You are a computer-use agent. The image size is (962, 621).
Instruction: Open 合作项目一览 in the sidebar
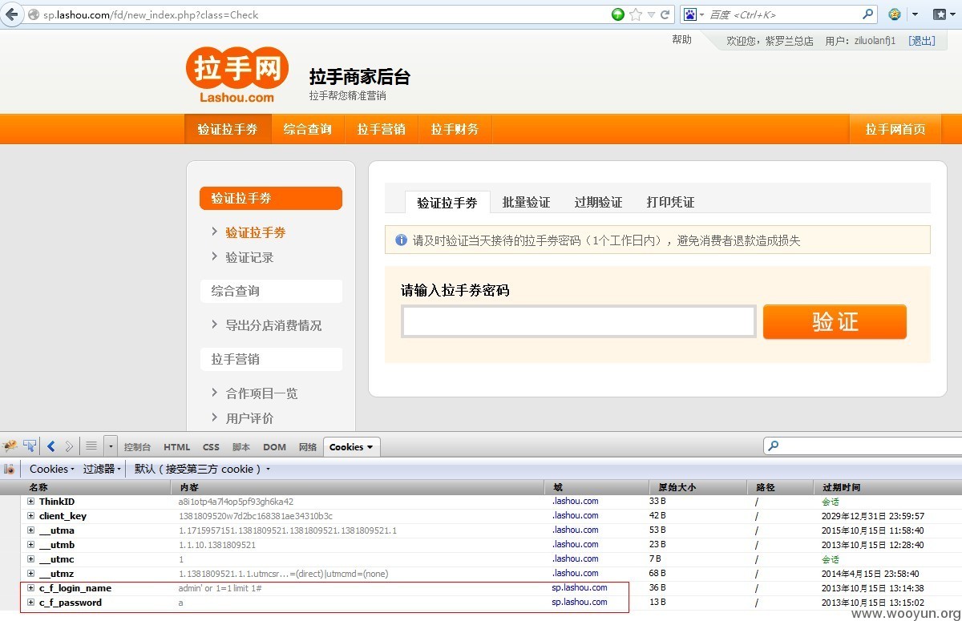pos(261,393)
